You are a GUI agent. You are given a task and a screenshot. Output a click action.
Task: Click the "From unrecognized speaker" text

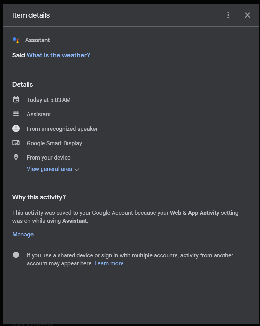(x=62, y=129)
